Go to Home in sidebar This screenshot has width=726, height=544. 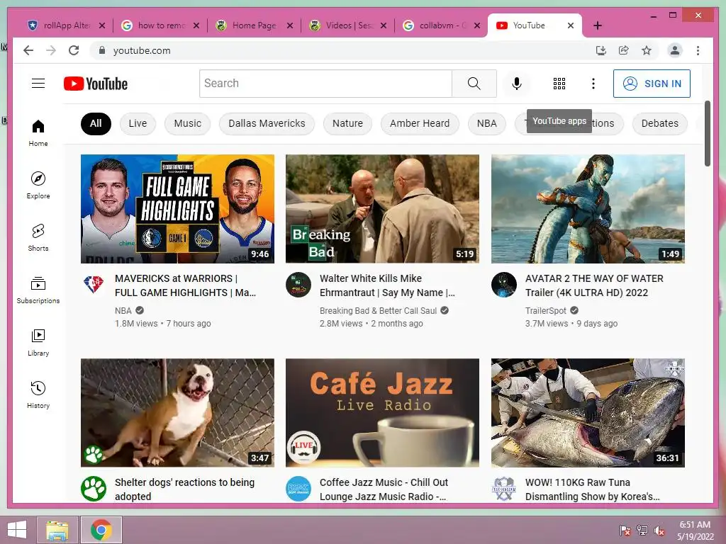coord(38,133)
